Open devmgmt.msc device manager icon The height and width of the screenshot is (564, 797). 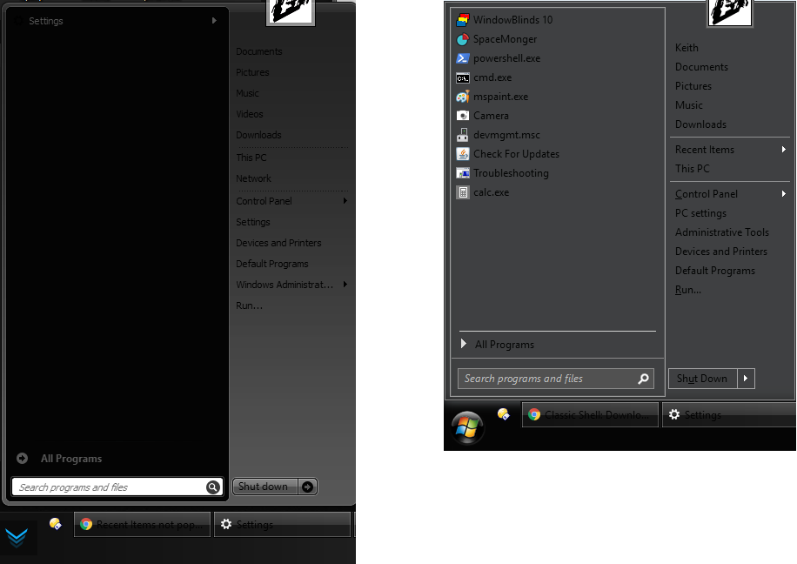pyautogui.click(x=463, y=135)
